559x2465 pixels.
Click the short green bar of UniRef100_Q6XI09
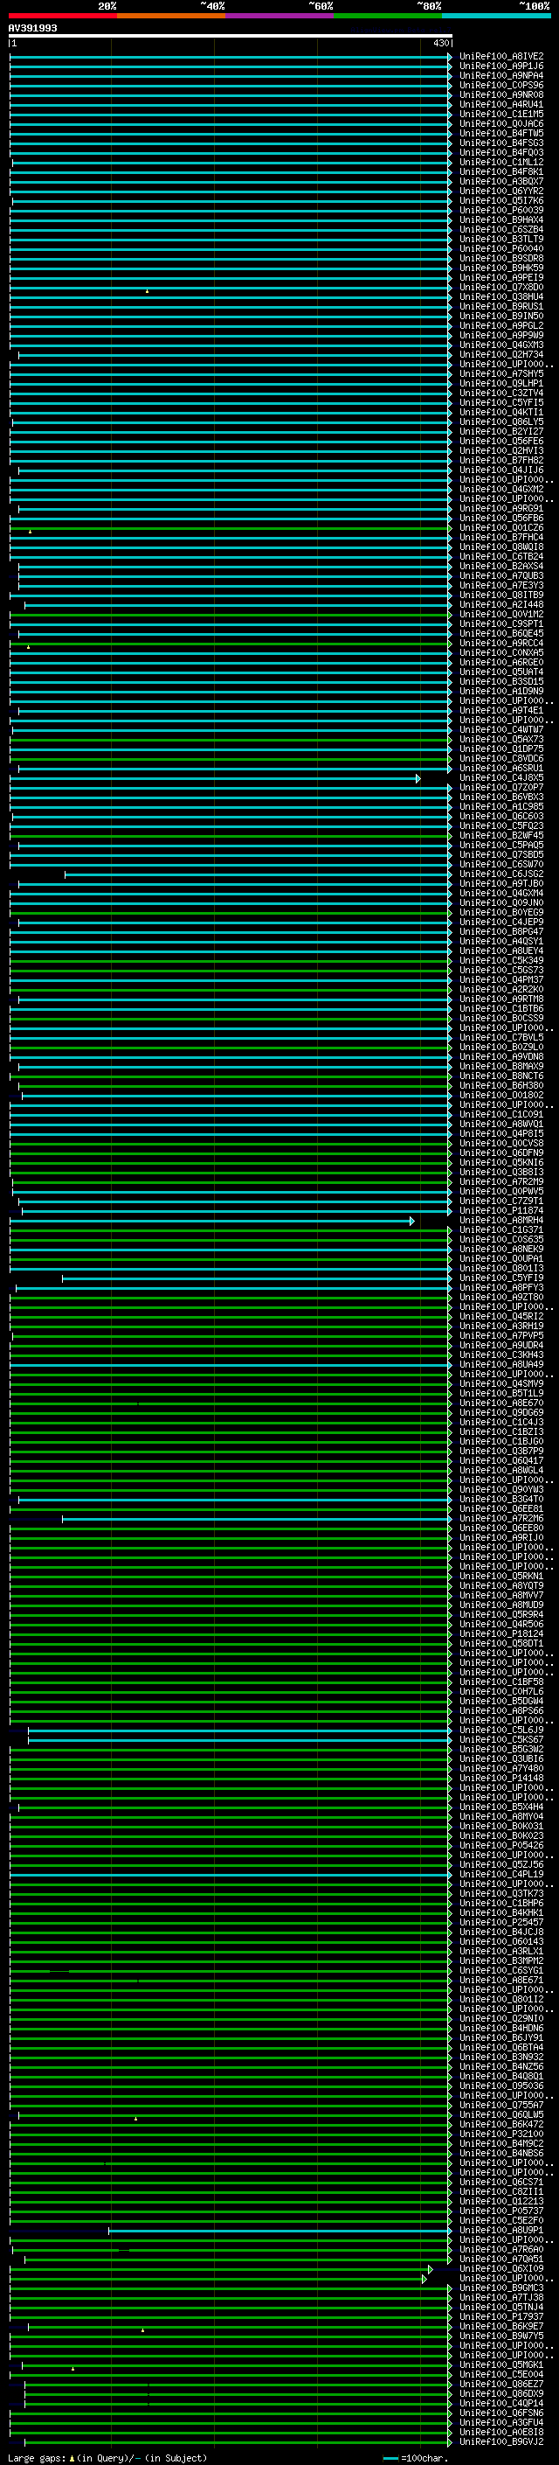coord(220,2269)
